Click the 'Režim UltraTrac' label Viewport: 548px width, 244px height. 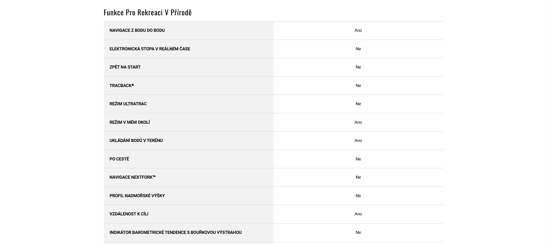(128, 104)
